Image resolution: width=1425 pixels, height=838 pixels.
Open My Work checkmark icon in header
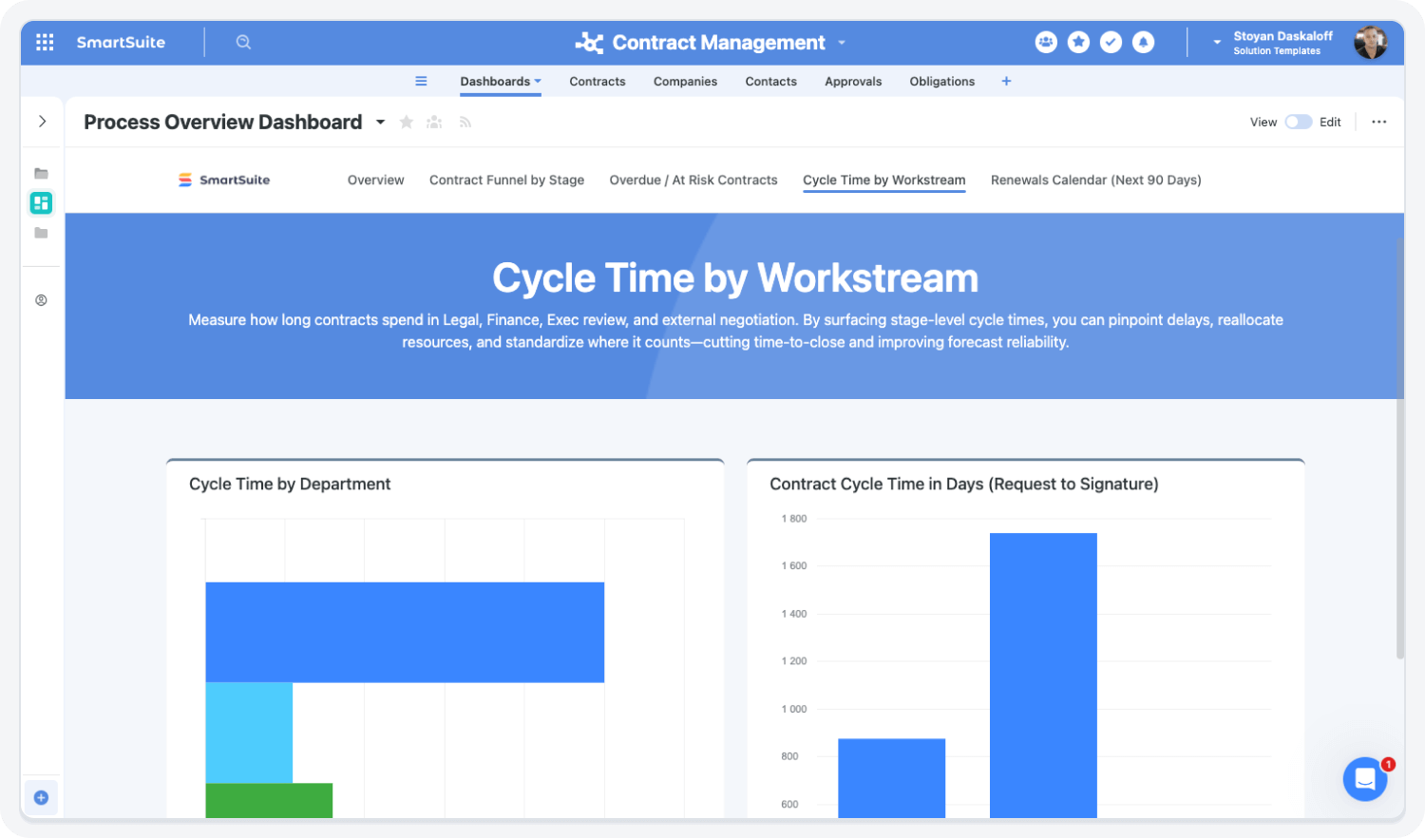(1111, 42)
